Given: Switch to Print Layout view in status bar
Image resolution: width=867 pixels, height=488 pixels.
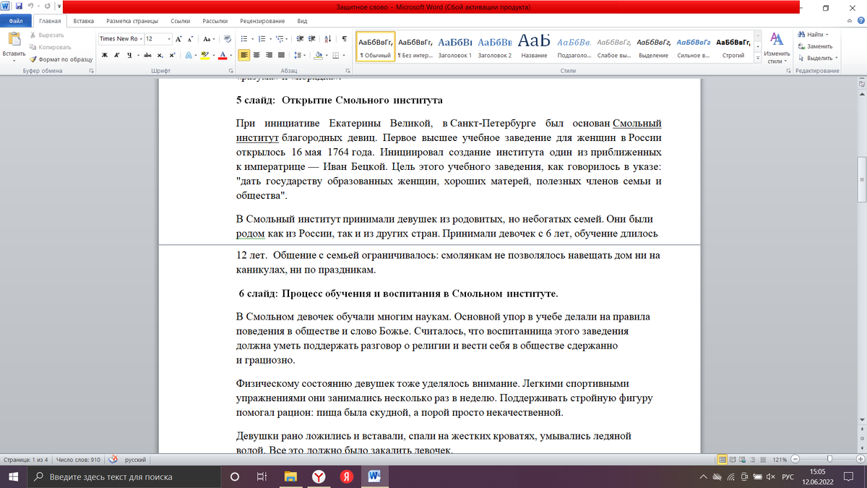Looking at the screenshot, I should (x=722, y=460).
